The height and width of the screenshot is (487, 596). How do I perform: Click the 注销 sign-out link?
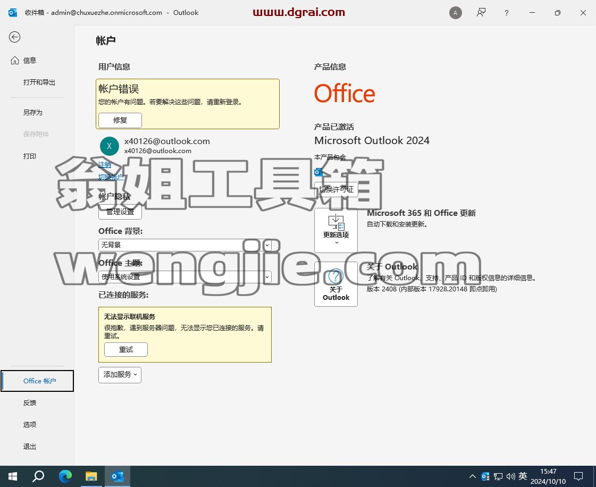105,165
